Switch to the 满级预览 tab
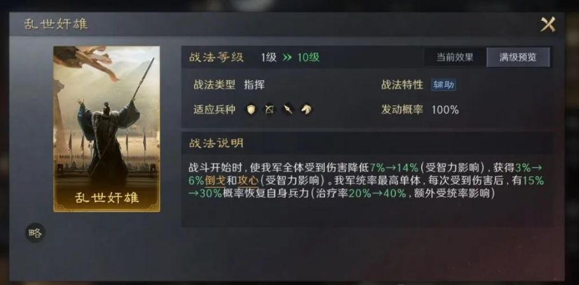This screenshot has height=285, width=579. [x=518, y=57]
